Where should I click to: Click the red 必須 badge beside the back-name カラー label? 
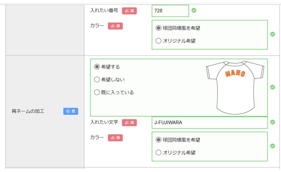115,138
